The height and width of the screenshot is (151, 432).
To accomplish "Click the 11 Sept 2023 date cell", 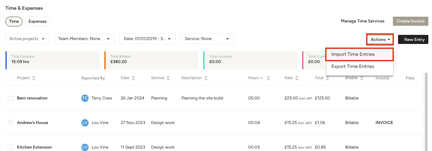I will (x=133, y=147).
